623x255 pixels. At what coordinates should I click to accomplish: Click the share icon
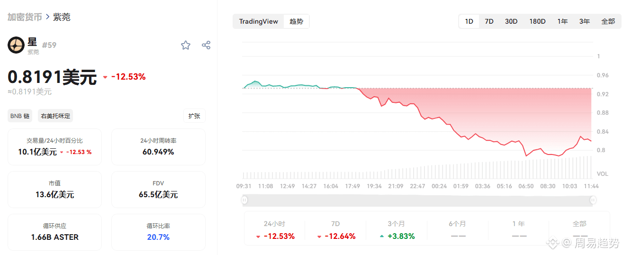pos(206,45)
